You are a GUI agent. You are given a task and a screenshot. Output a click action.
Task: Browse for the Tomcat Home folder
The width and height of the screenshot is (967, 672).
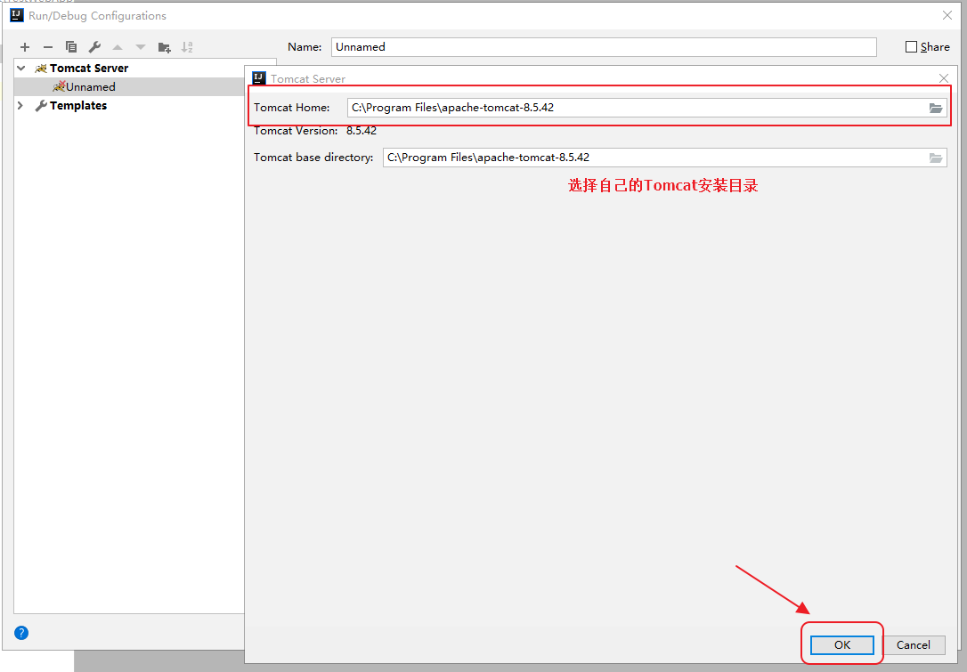click(x=936, y=108)
